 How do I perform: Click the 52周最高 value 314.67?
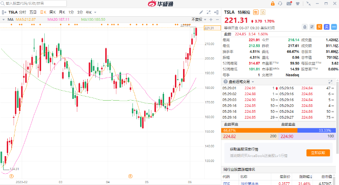pyautogui.click(x=254, y=63)
